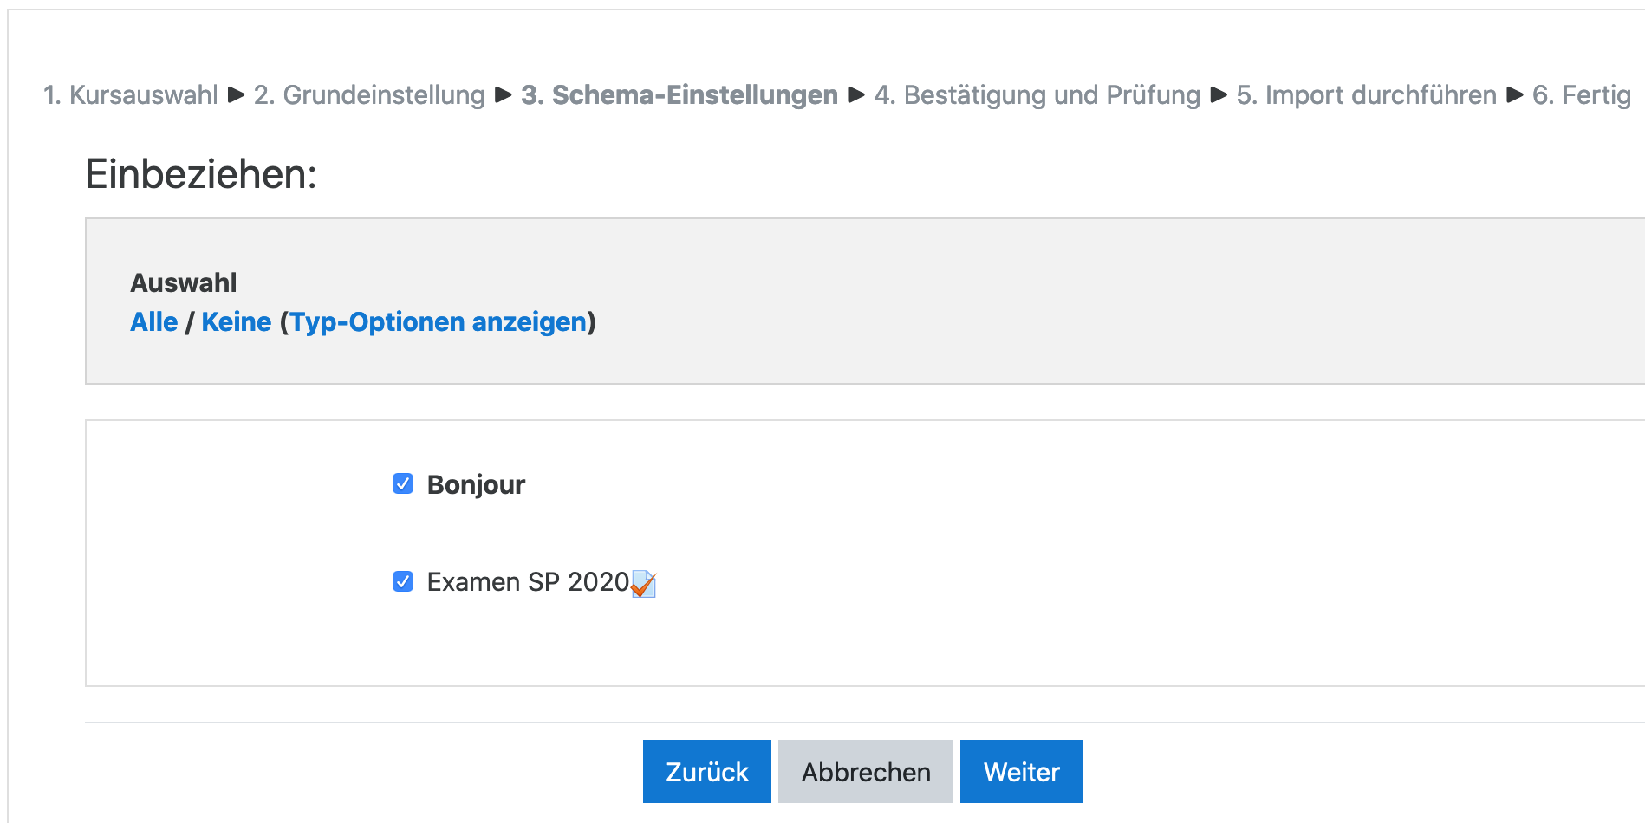Click the arrow just before 6. Fertig

click(x=1515, y=94)
